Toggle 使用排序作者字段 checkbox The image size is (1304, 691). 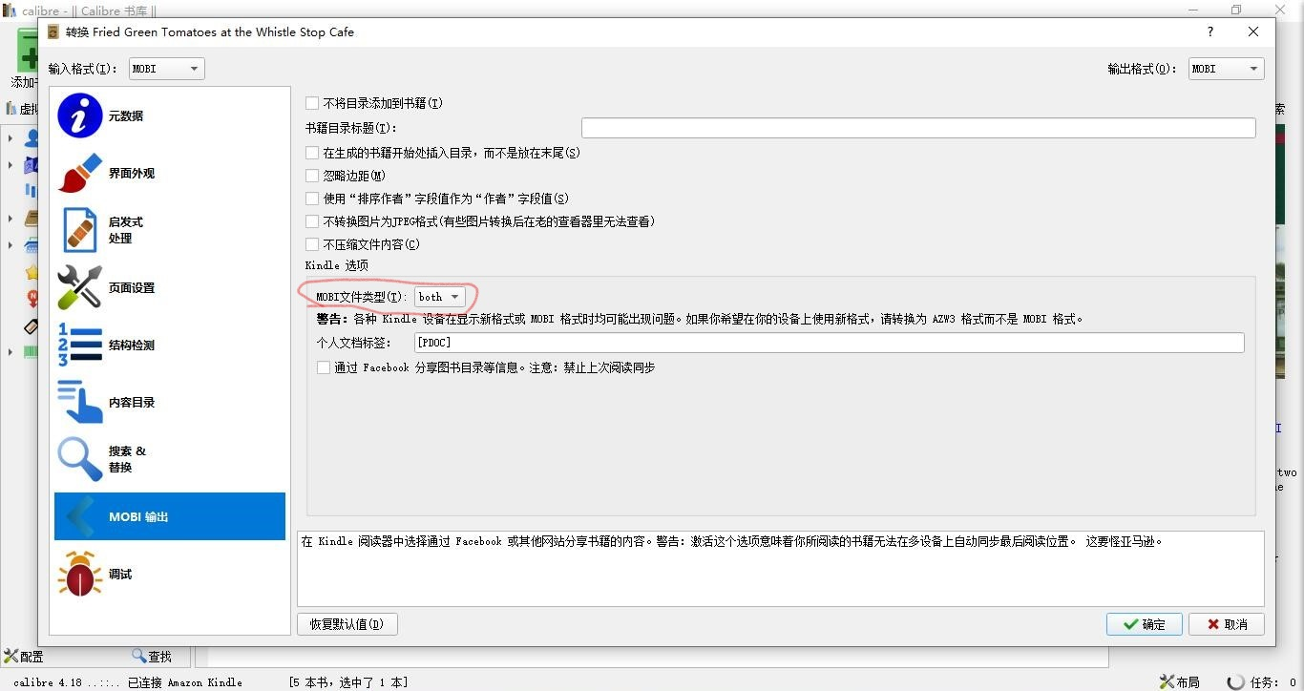click(312, 199)
